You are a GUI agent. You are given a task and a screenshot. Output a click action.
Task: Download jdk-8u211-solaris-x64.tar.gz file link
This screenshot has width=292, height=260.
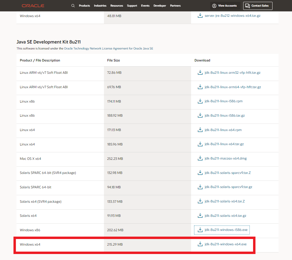pos(226,216)
